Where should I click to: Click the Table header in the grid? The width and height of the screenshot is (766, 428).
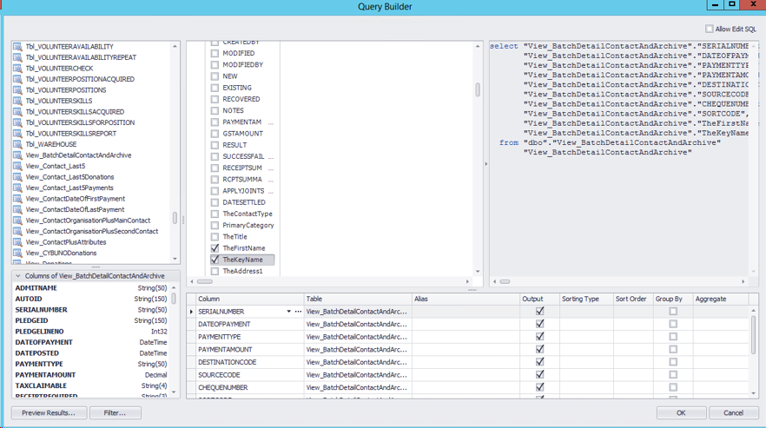(x=358, y=299)
